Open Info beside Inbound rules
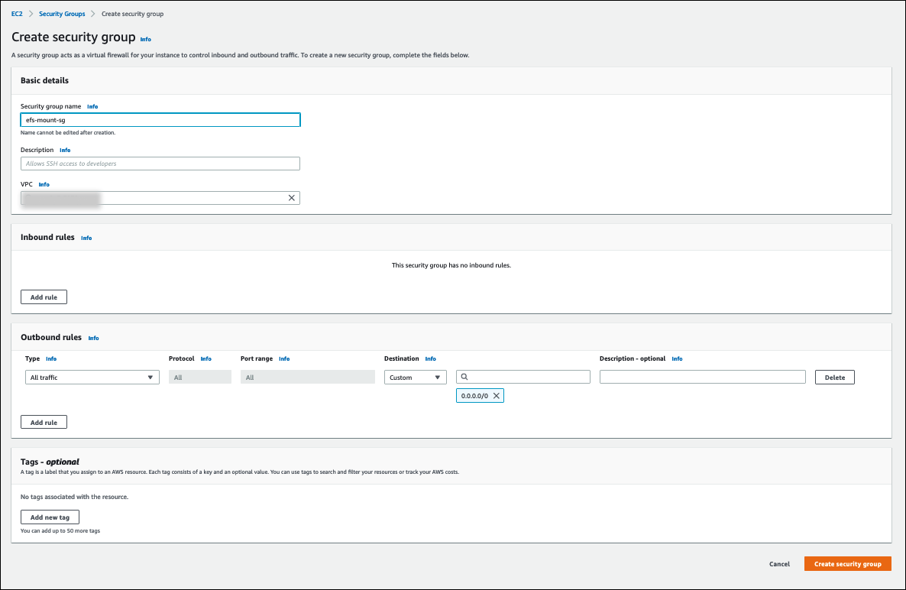This screenshot has width=906, height=590. [x=86, y=238]
